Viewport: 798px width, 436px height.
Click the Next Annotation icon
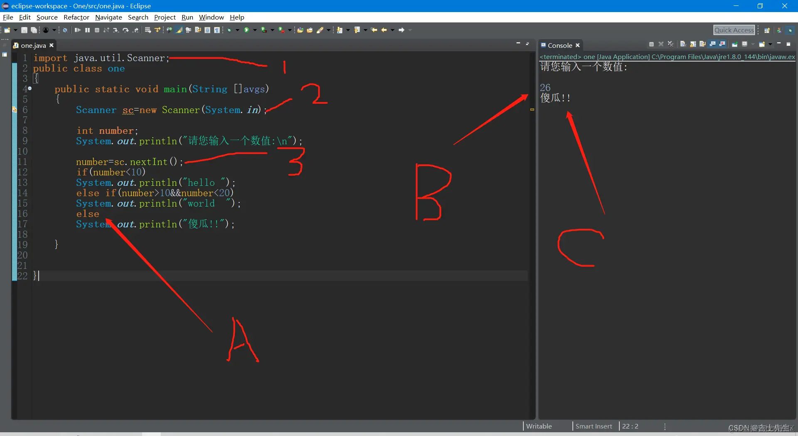(x=340, y=30)
